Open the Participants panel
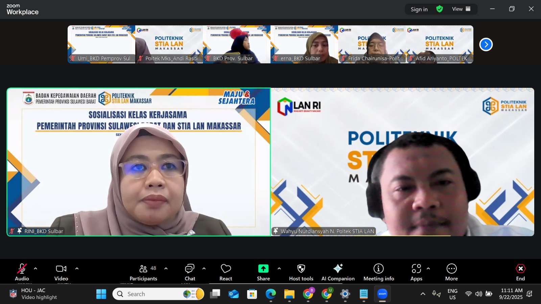 pyautogui.click(x=143, y=272)
